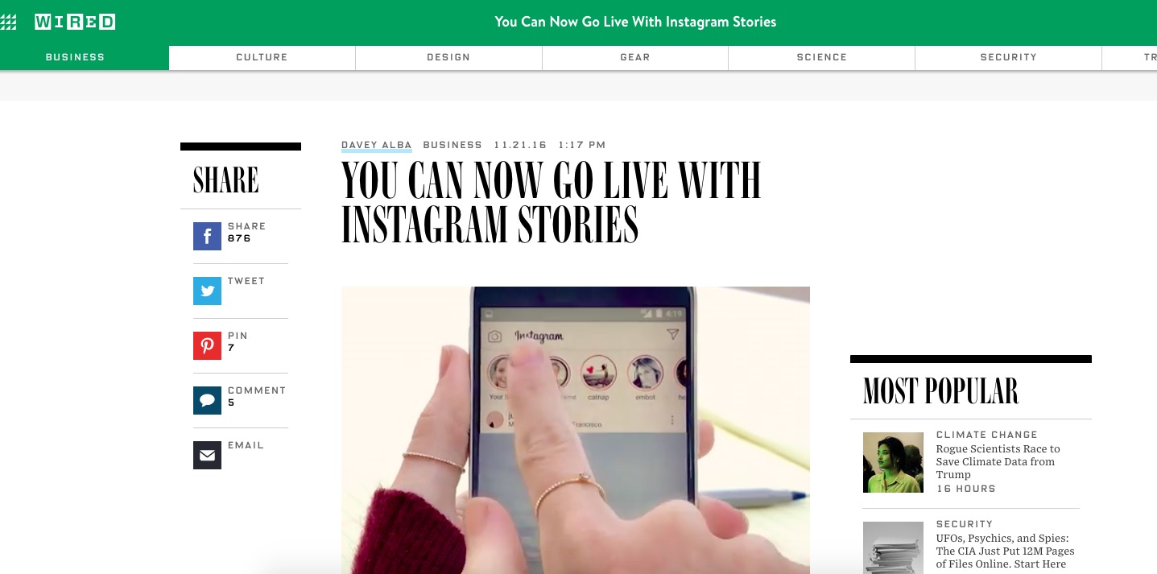Click the Instagram phone hero image
This screenshot has width=1157, height=574.
[575, 430]
